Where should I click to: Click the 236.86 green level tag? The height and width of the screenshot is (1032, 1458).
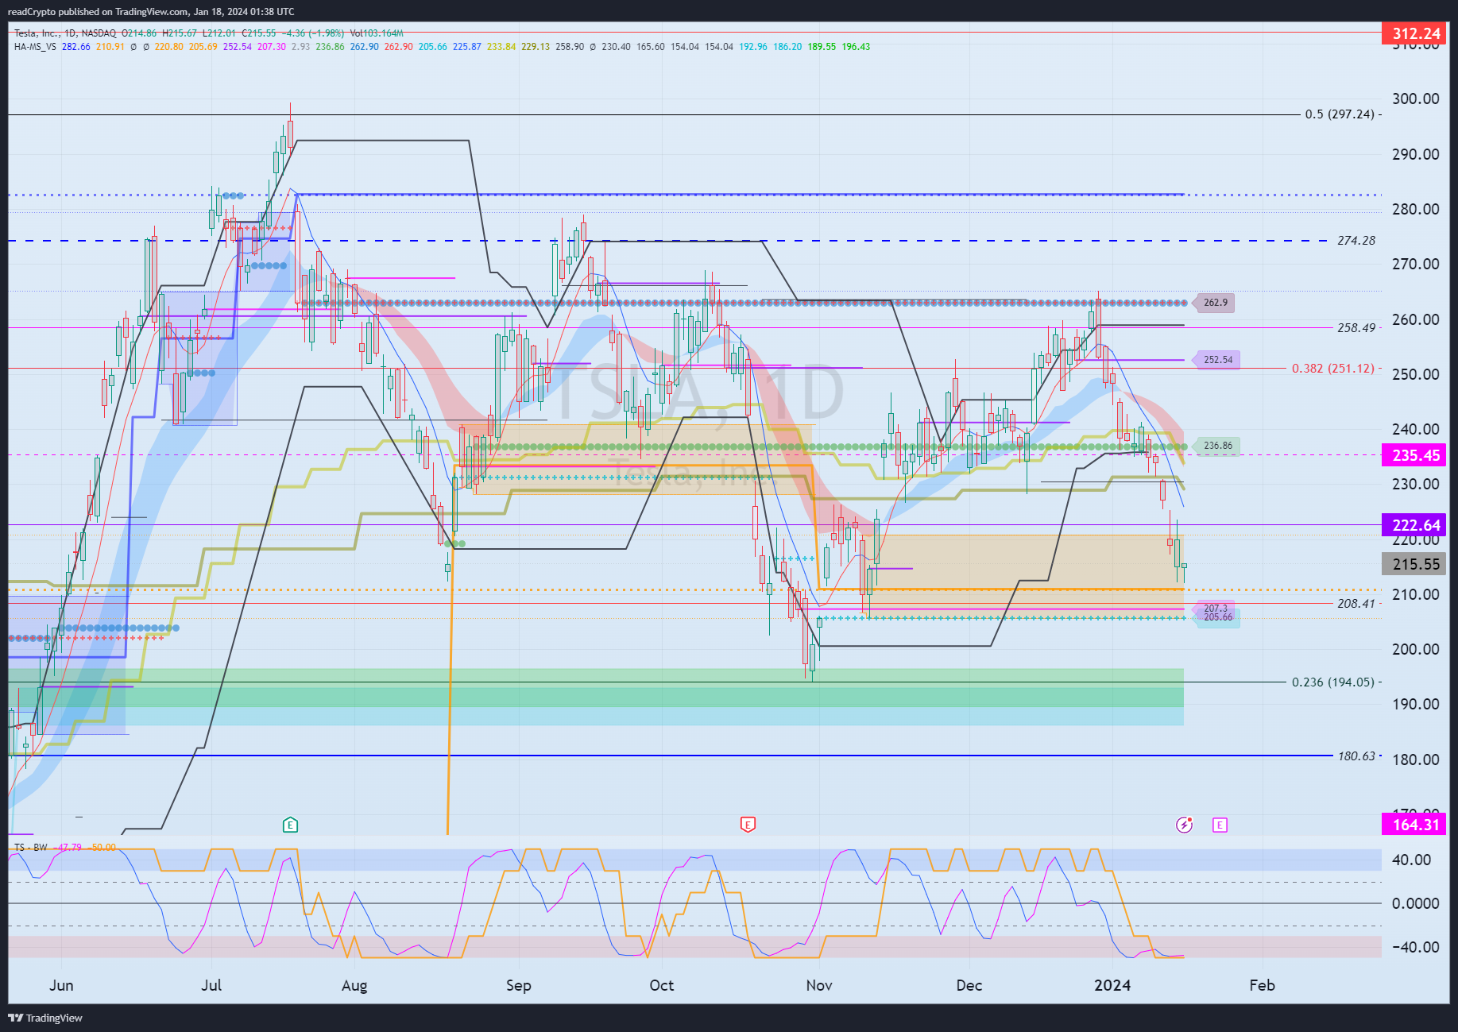click(1217, 446)
